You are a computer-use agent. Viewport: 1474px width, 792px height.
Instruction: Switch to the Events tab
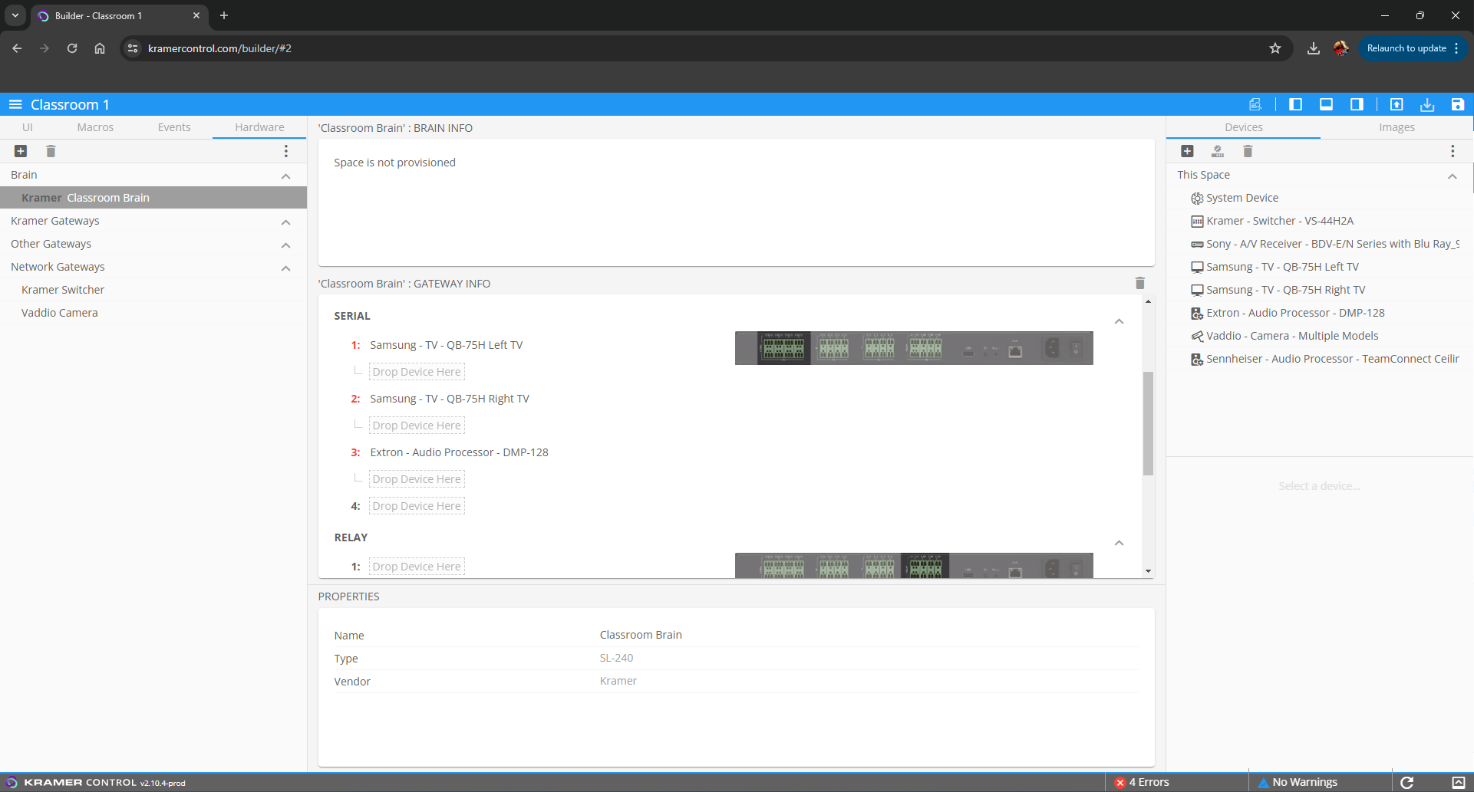[x=174, y=127]
